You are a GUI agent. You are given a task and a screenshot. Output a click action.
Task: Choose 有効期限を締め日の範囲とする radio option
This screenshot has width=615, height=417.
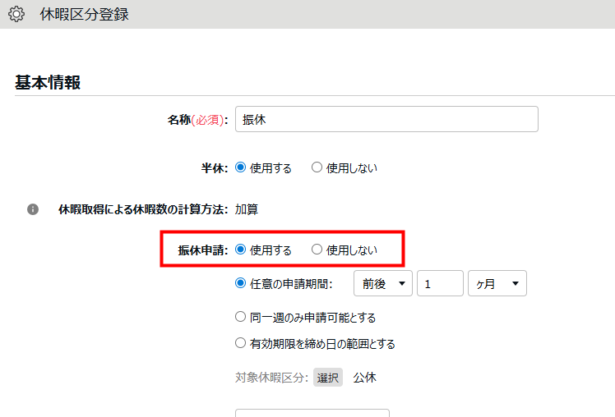coord(240,343)
